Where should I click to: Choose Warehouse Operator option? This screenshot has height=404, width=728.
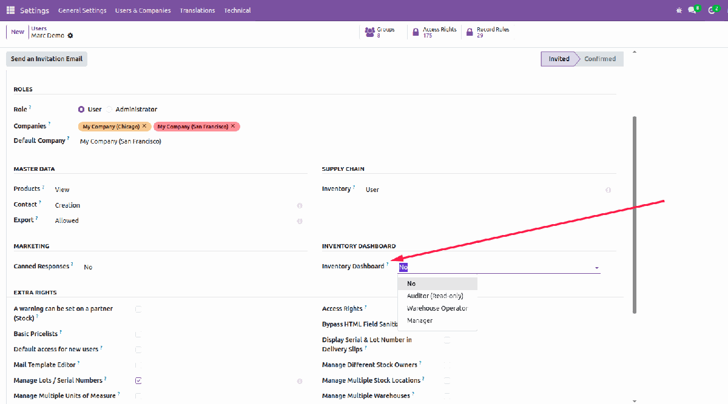coord(437,308)
